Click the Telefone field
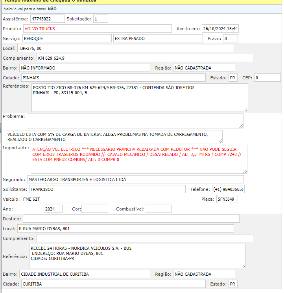284x293 pixels. click(x=228, y=189)
